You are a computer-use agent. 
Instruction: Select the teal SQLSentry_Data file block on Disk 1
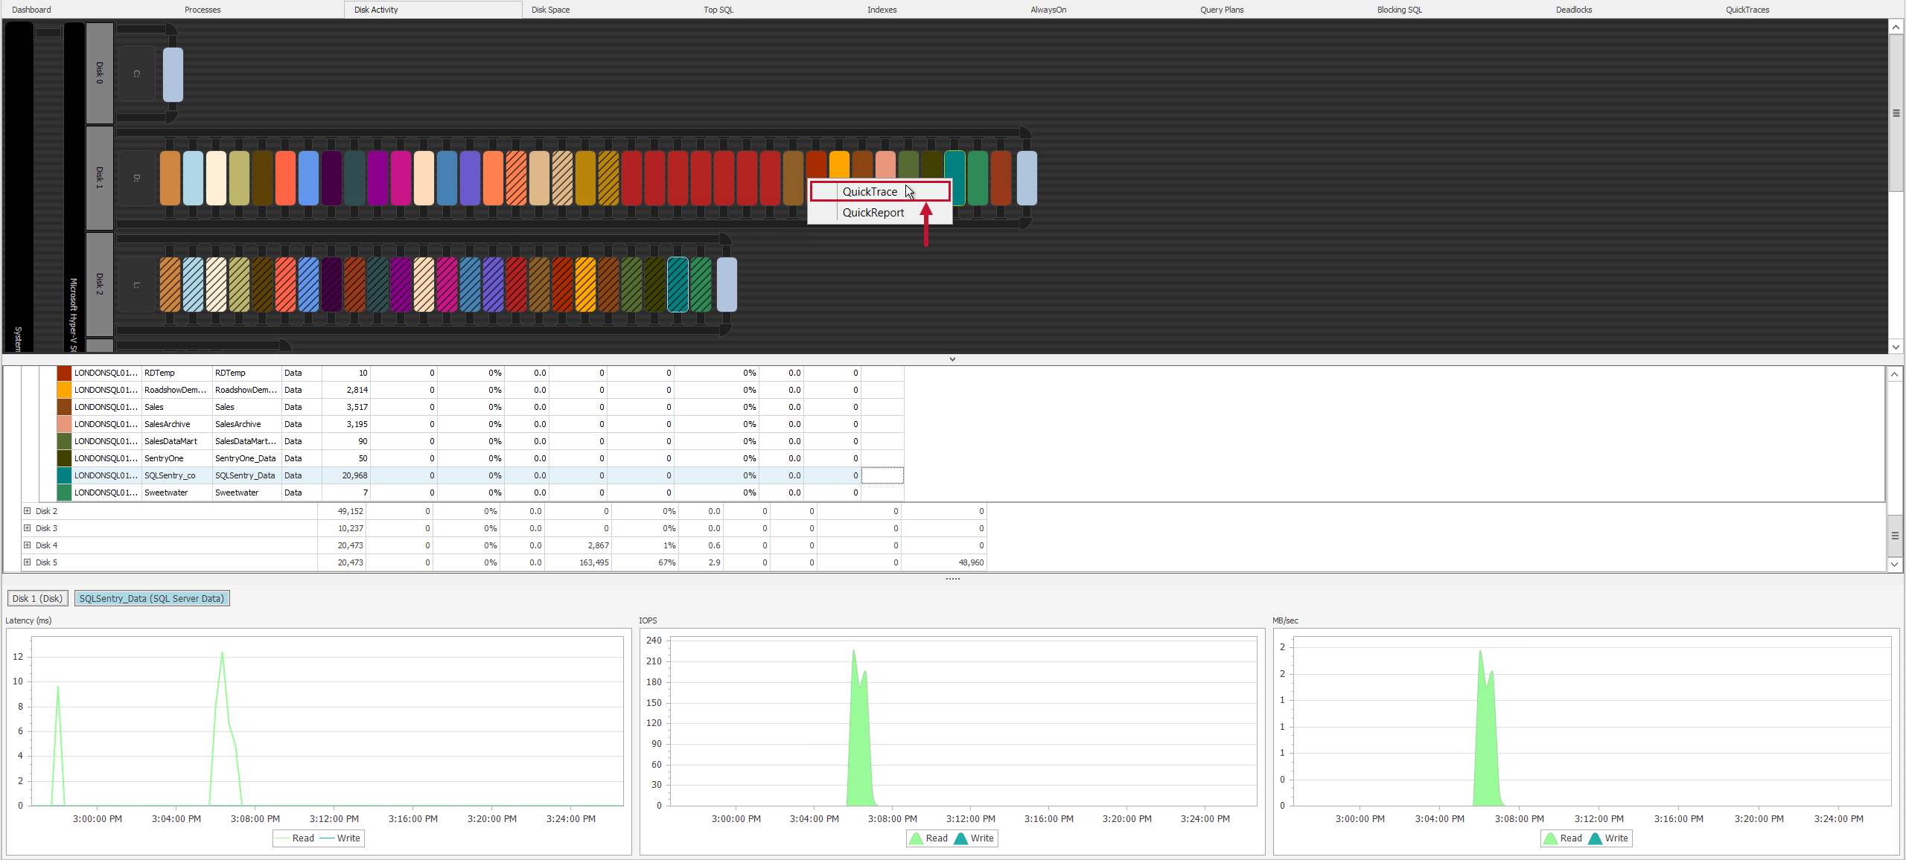(955, 179)
